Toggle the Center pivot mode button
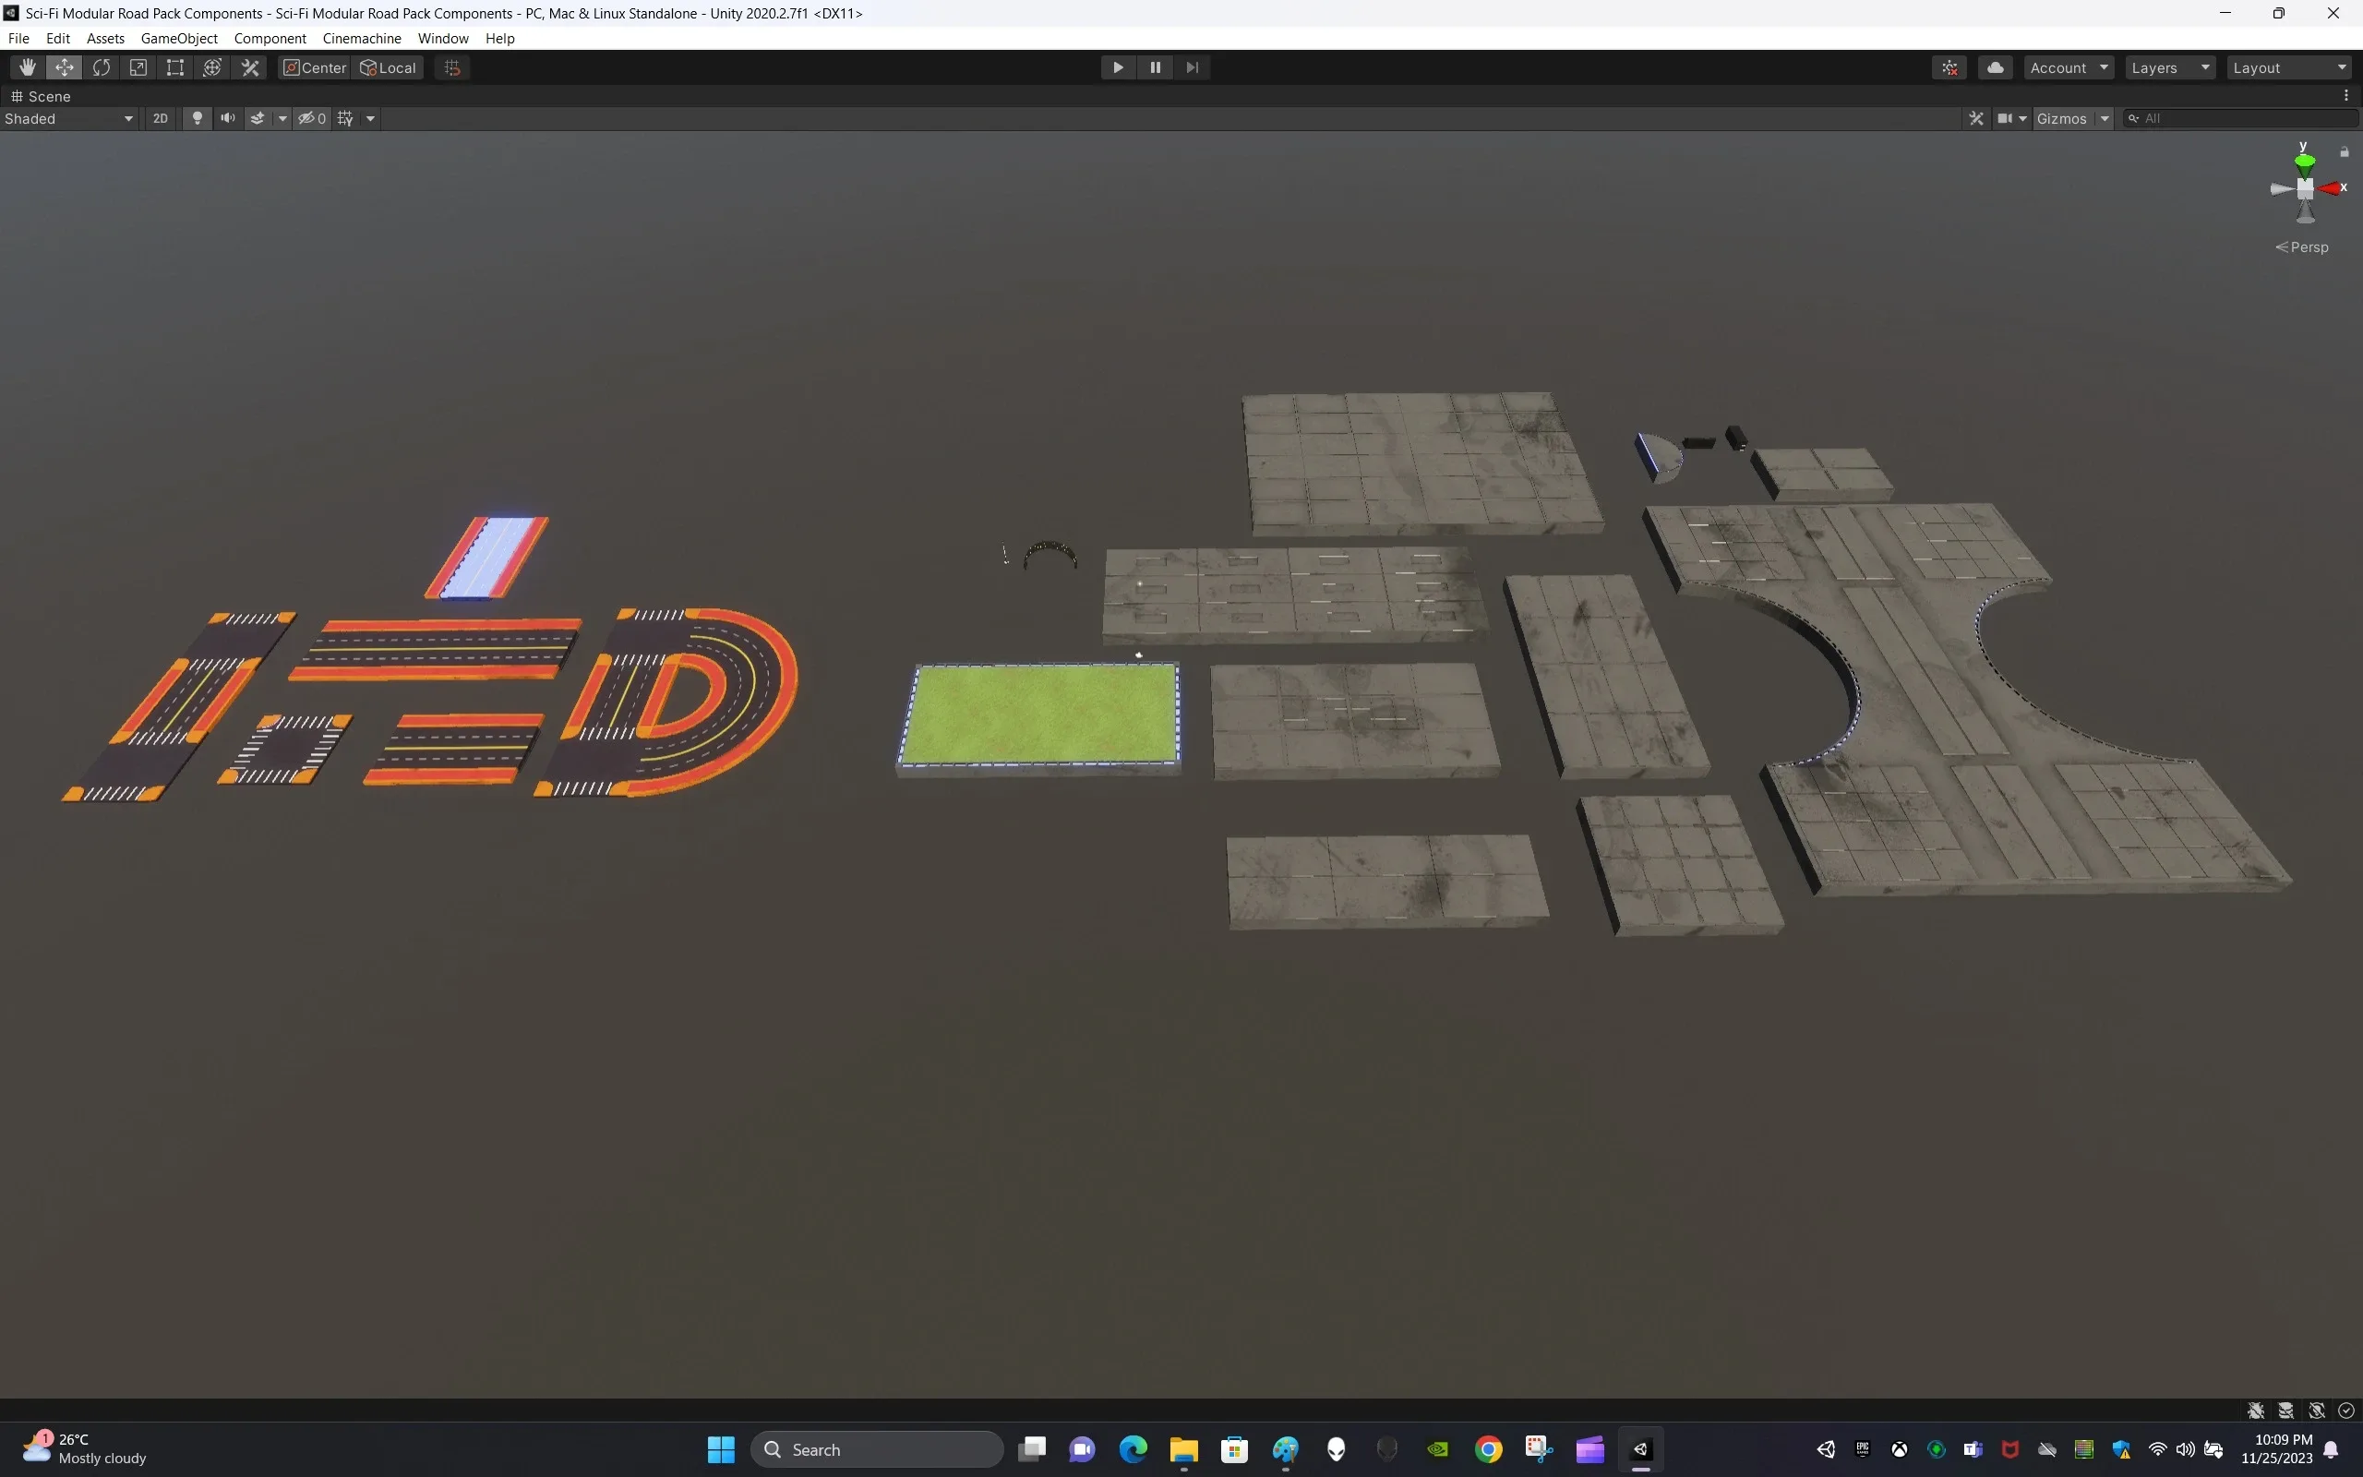The image size is (2363, 1477). (314, 66)
